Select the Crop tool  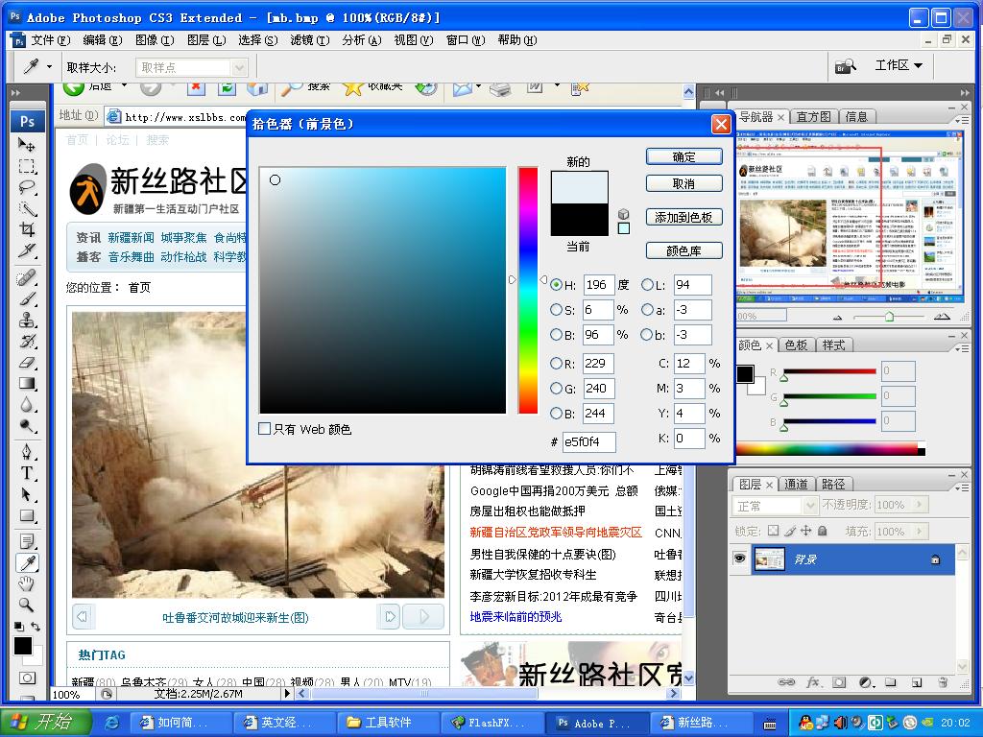coord(27,229)
